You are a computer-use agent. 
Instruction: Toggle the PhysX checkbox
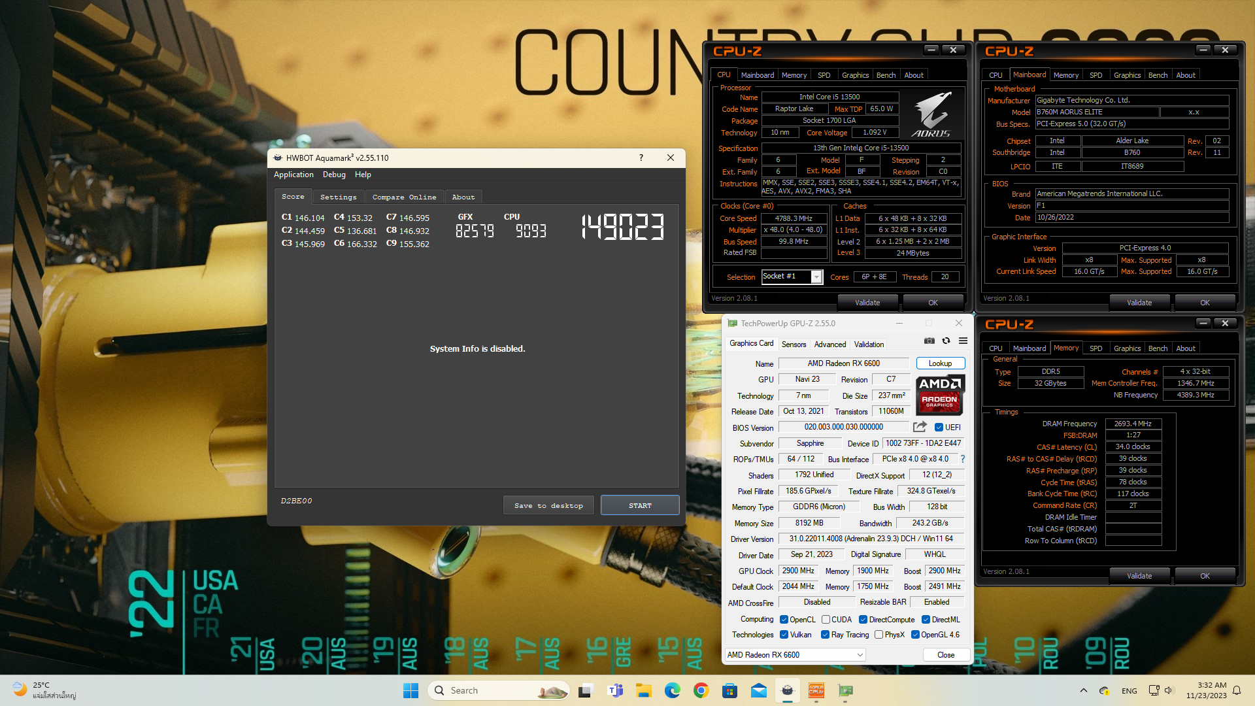pos(879,635)
